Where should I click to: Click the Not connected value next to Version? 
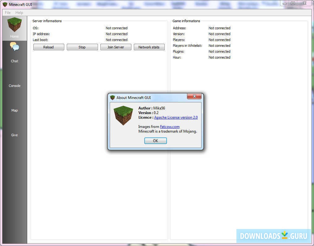tap(219, 34)
